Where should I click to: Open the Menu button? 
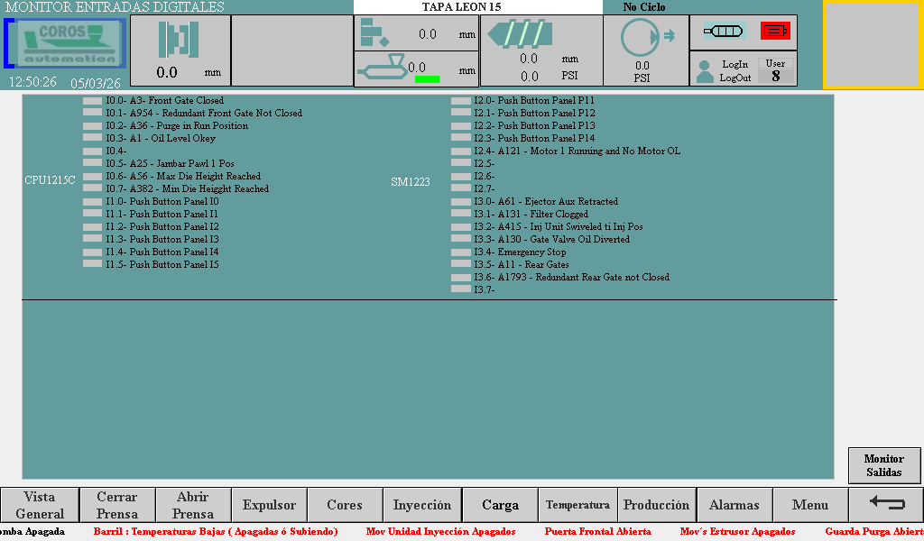point(810,505)
